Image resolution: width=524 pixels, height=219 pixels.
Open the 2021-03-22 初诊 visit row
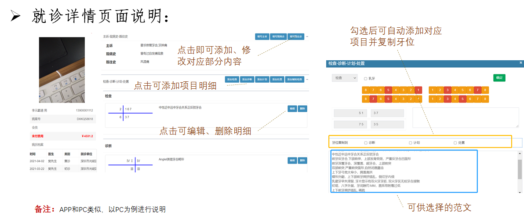(62, 169)
